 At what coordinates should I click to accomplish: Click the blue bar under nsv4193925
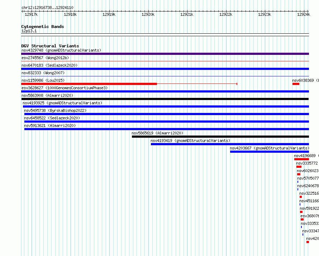pos(166,106)
